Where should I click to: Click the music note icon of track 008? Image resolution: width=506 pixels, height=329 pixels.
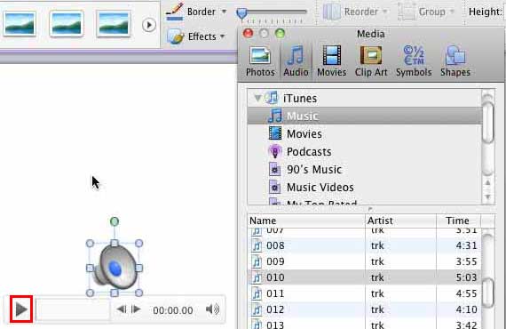click(257, 245)
